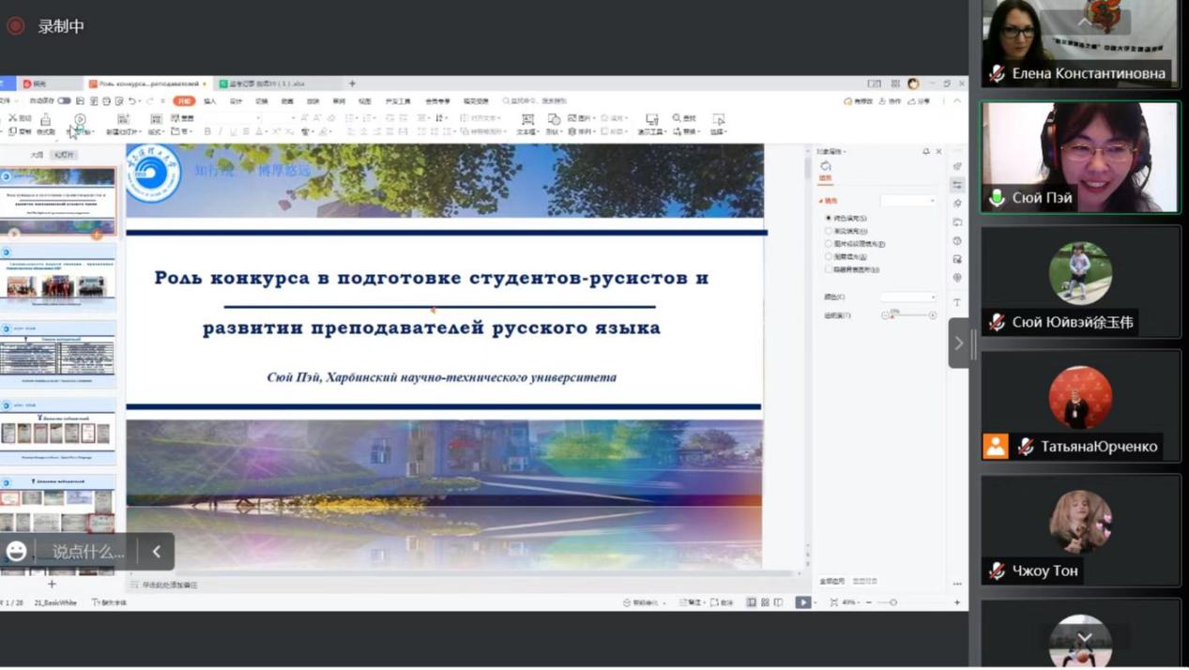Select the first fill radio option
The height and width of the screenshot is (670, 1189).
coord(828,218)
